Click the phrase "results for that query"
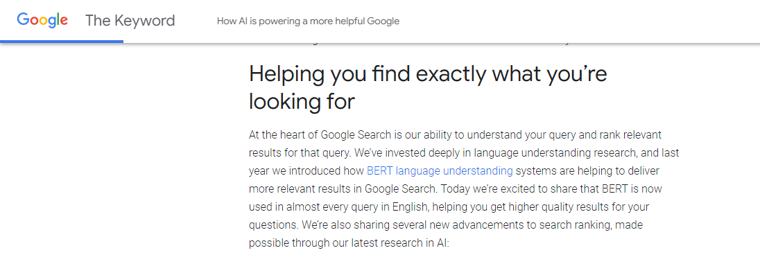Screen dimensions: 760x273 [300, 153]
